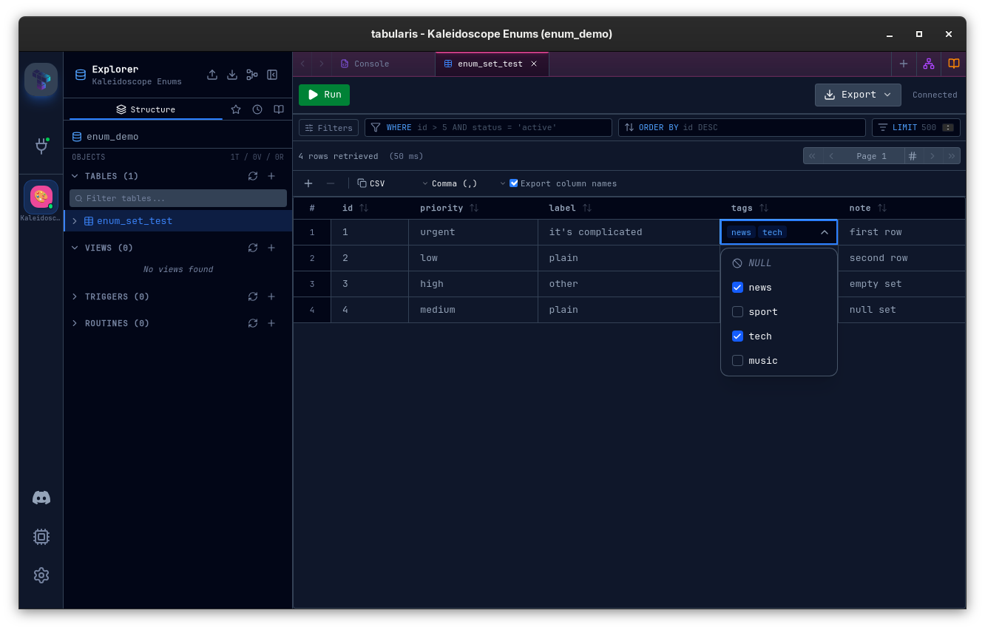Check the music option in tags dropdown

pos(737,361)
